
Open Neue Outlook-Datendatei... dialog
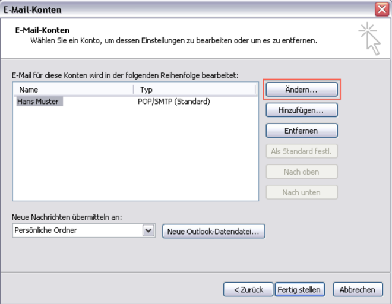click(213, 231)
